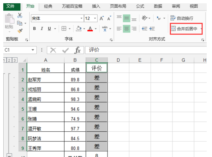Switch to the 开始 tab
The image size is (212, 157).
[30, 6]
